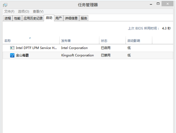The image size is (176, 133).
Task: Click the Kingsoft Corporation publisher cell
Action: 77,55
